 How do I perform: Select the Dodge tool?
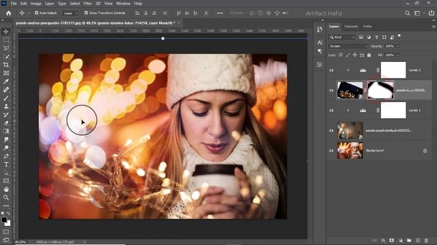(x=6, y=148)
